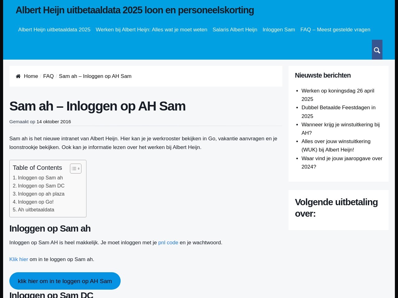The image size is (398, 298).
Task: Open Salaris Albert Heijn menu item
Action: pyautogui.click(x=235, y=30)
